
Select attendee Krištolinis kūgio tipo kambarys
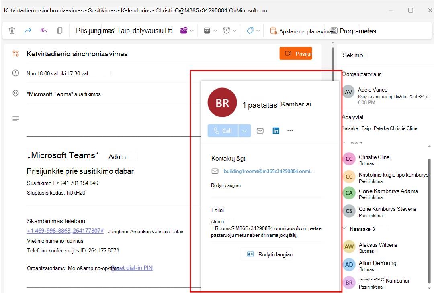coord(385,177)
